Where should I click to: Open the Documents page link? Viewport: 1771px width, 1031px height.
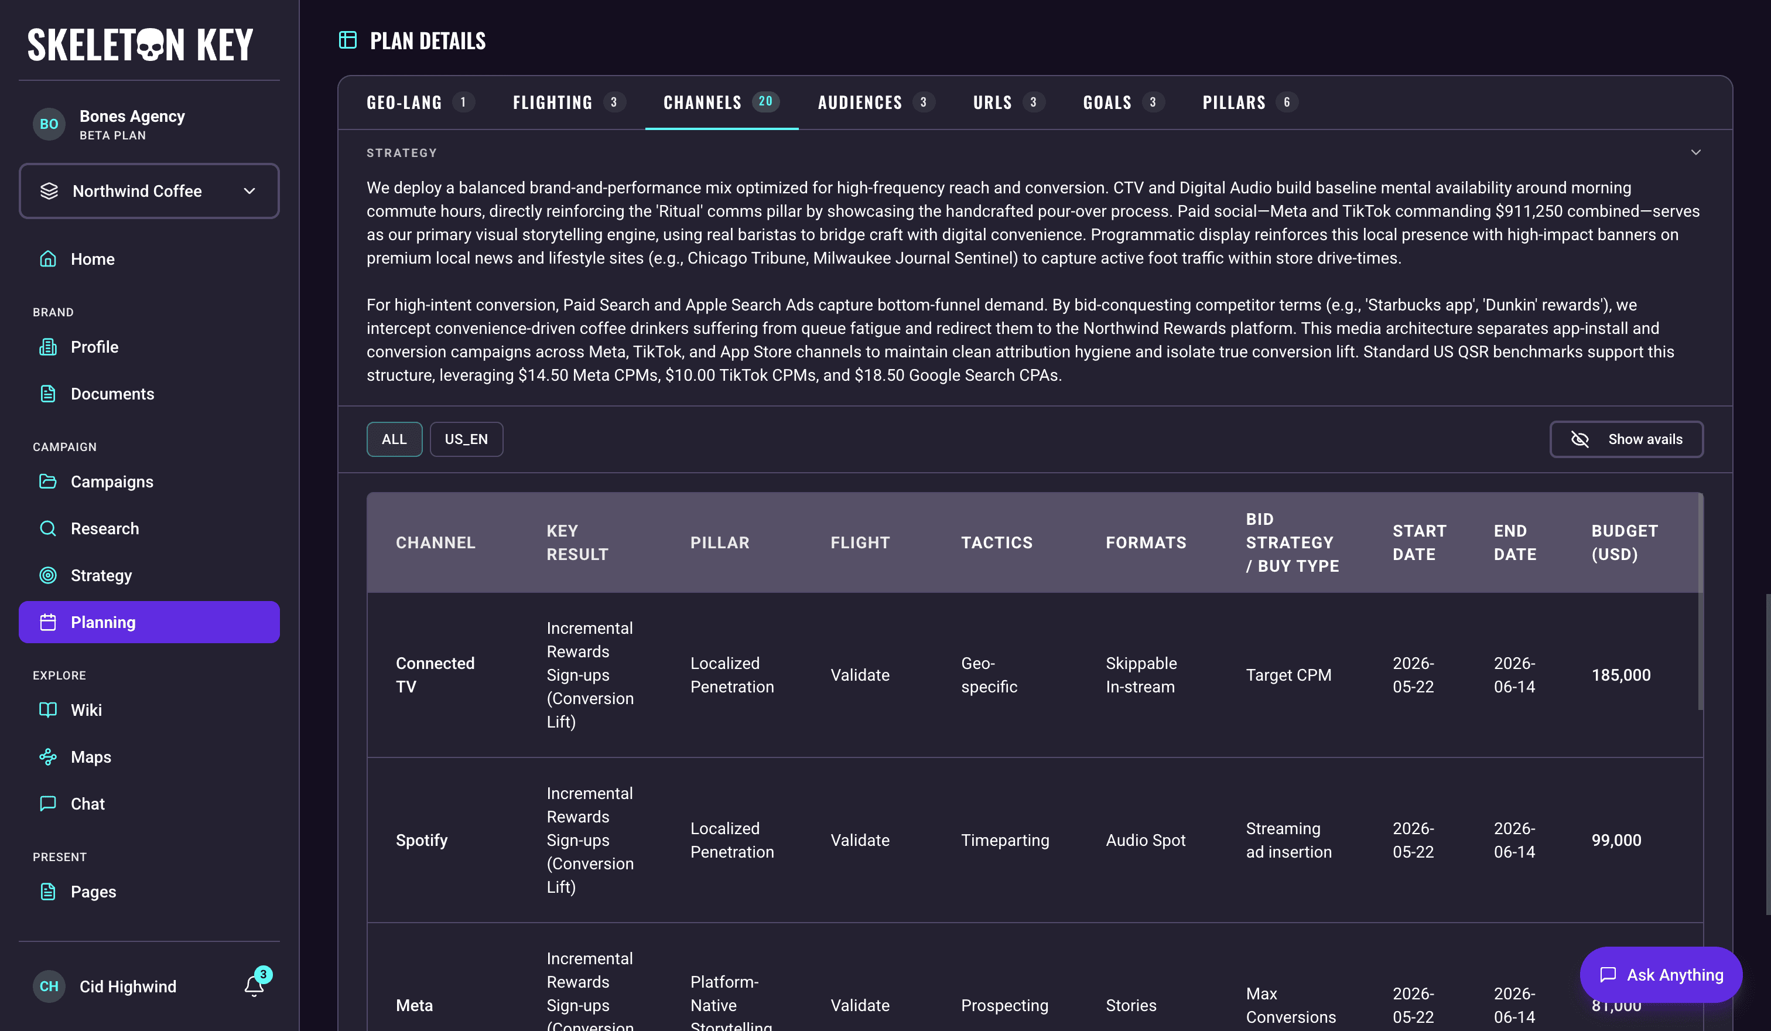(149, 394)
